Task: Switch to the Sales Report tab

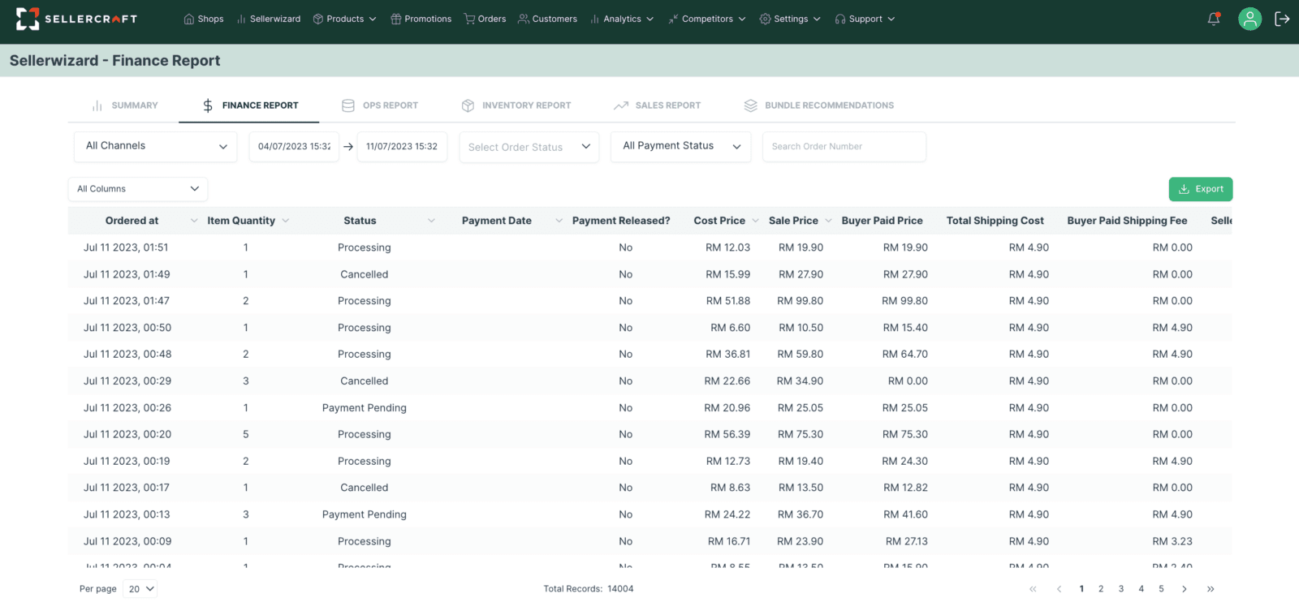Action: [x=658, y=105]
